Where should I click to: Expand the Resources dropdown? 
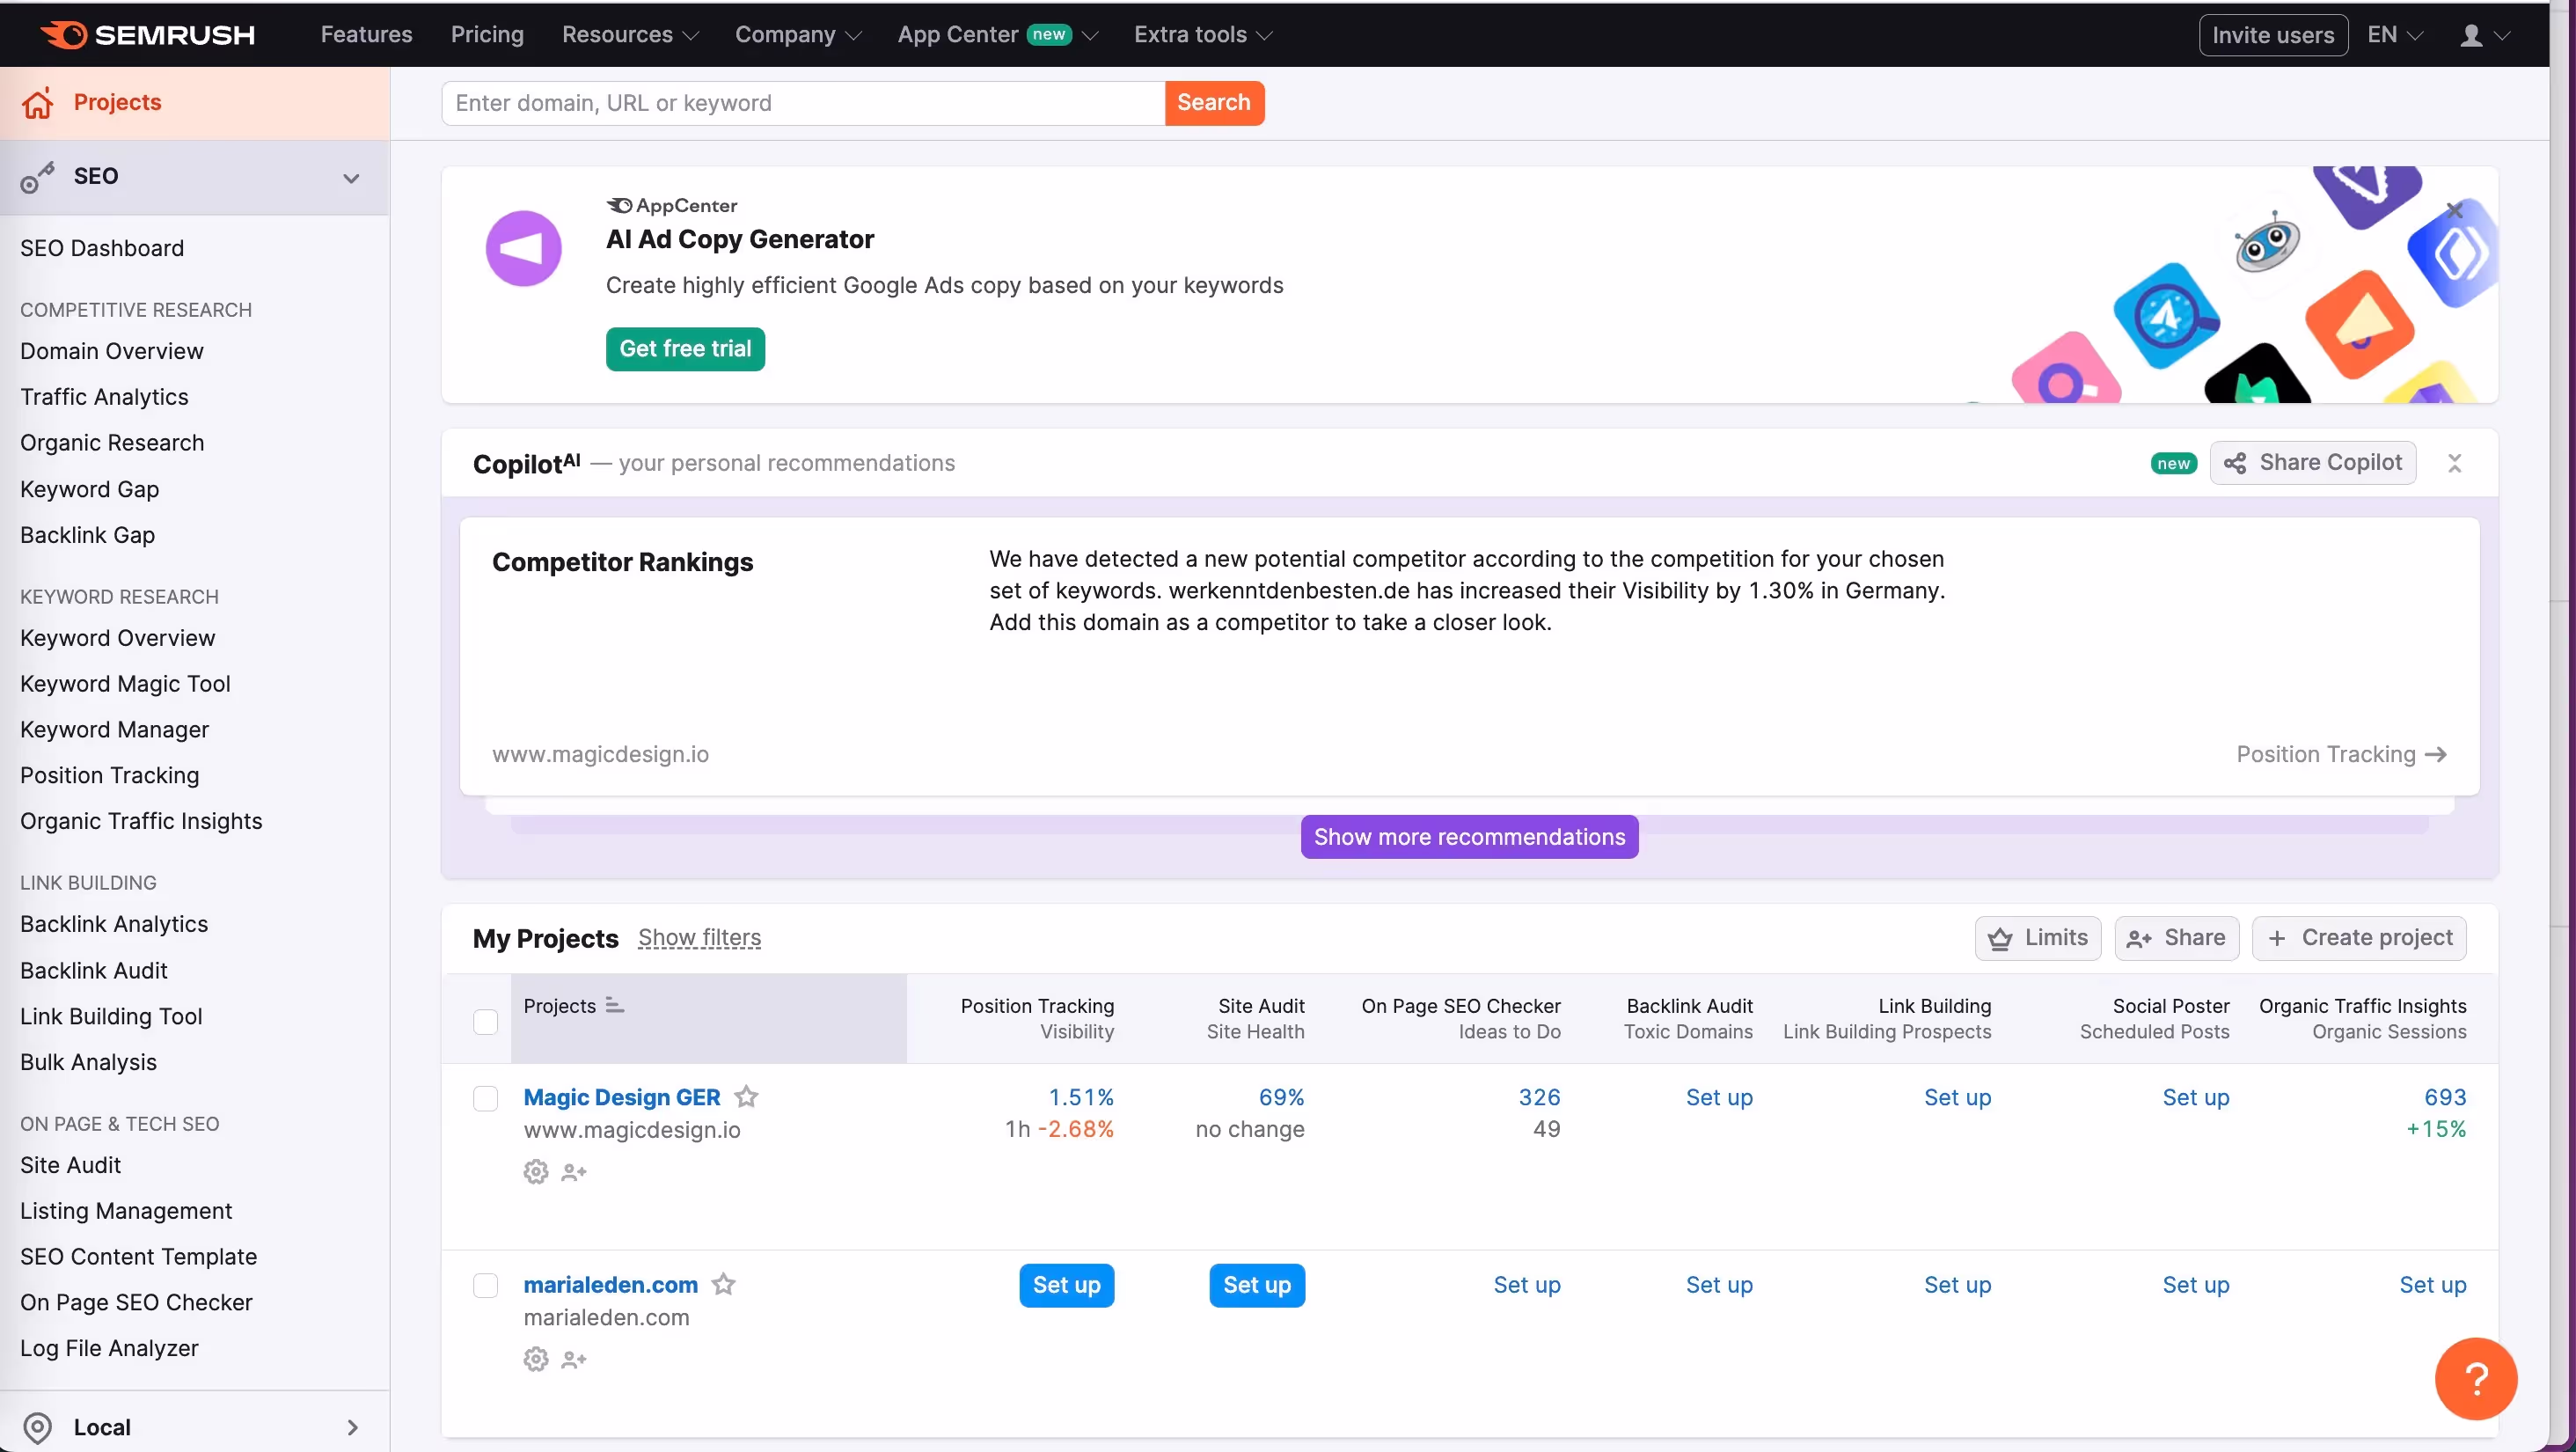click(630, 35)
